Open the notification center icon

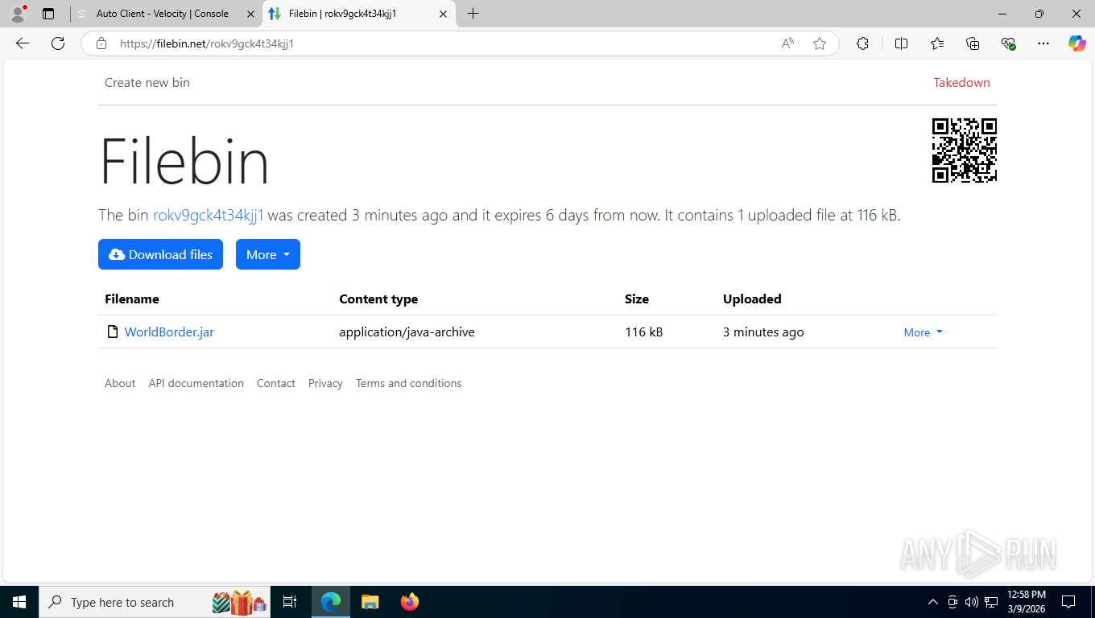tap(1068, 602)
